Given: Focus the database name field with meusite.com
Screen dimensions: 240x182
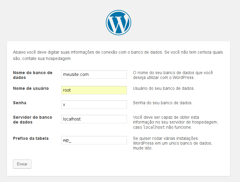Looking at the screenshot, I should (94, 74).
